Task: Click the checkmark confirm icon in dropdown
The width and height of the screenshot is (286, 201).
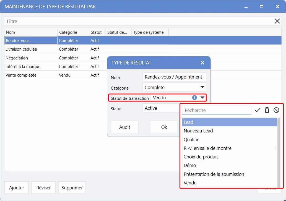Action: point(258,110)
